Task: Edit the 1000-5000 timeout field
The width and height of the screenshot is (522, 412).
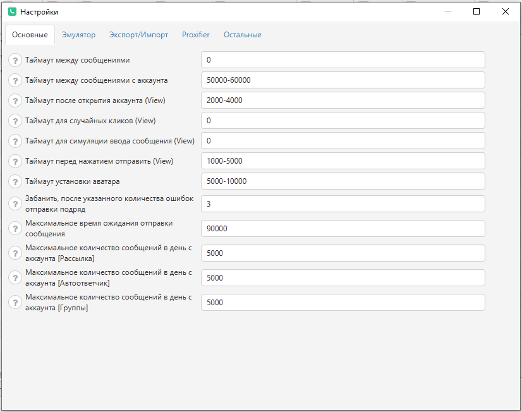Action: coord(343,161)
